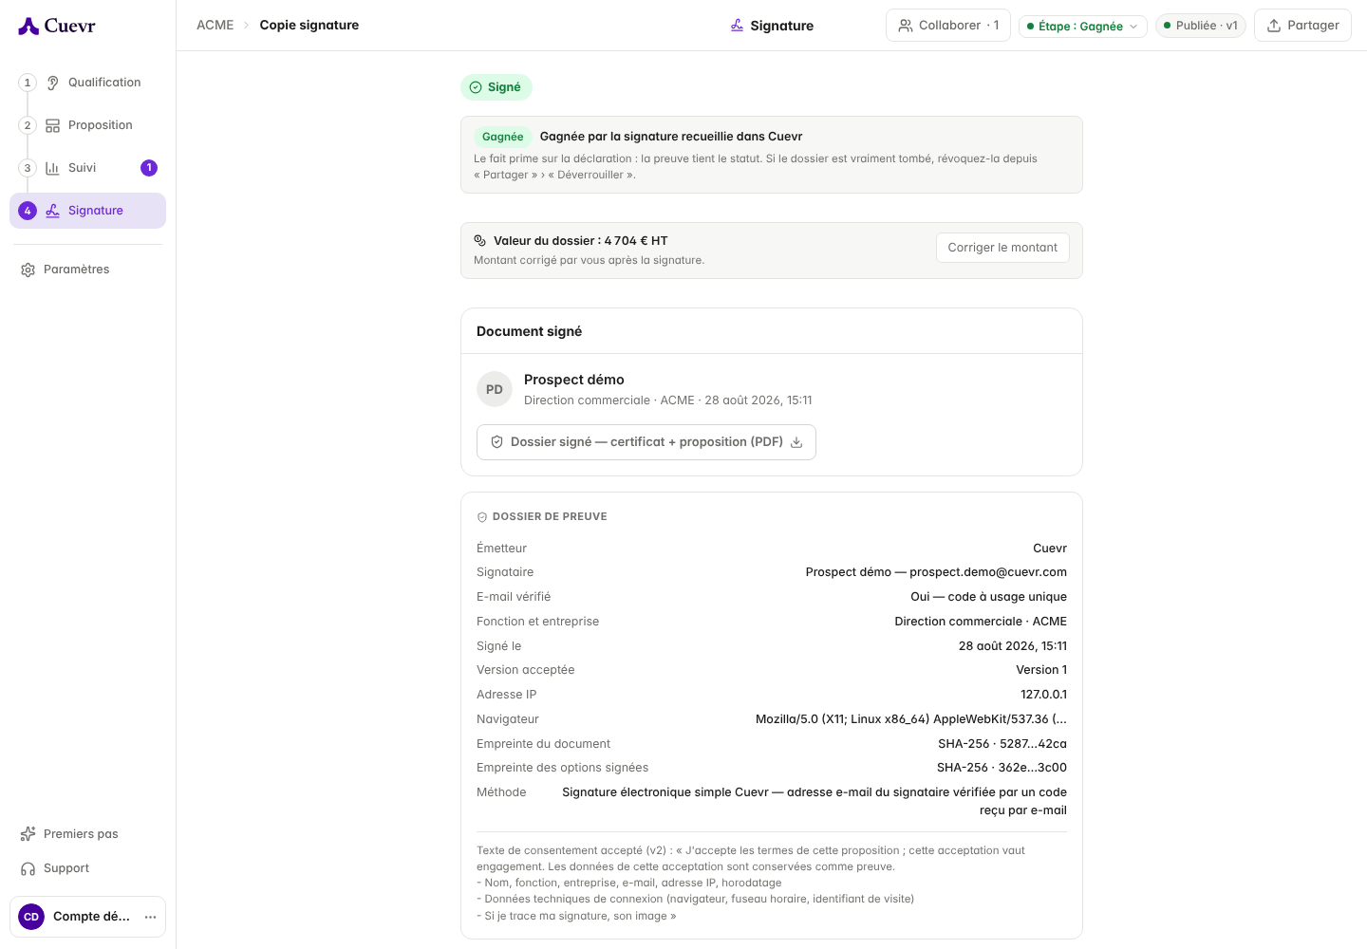Click the Prospect démo signer name
Screen dimensions: 1367x949
[574, 380]
